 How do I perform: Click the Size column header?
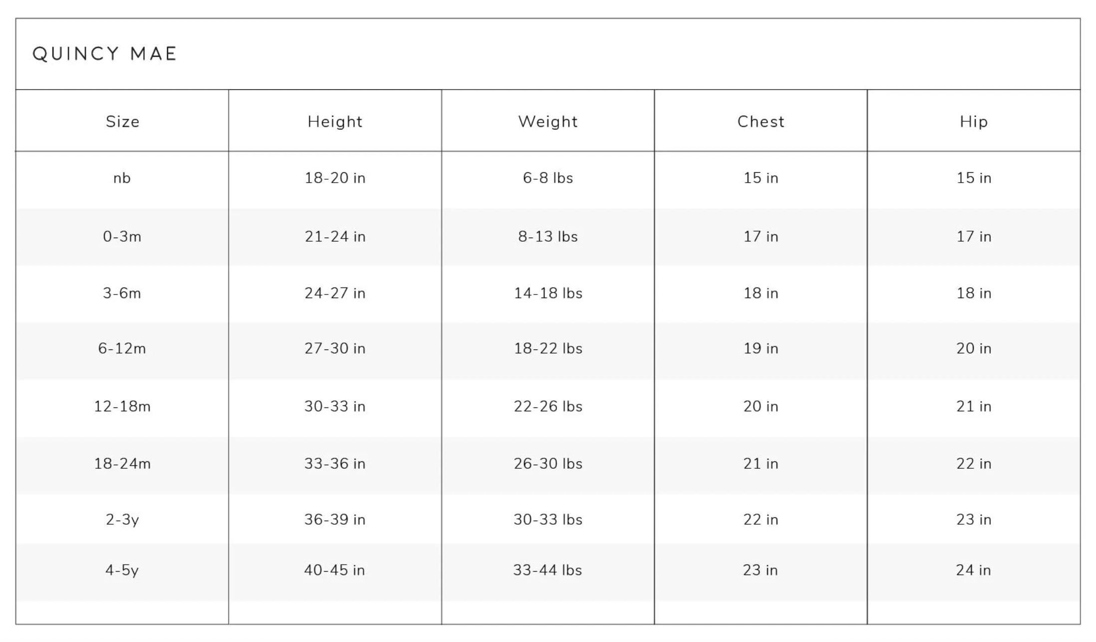click(122, 122)
